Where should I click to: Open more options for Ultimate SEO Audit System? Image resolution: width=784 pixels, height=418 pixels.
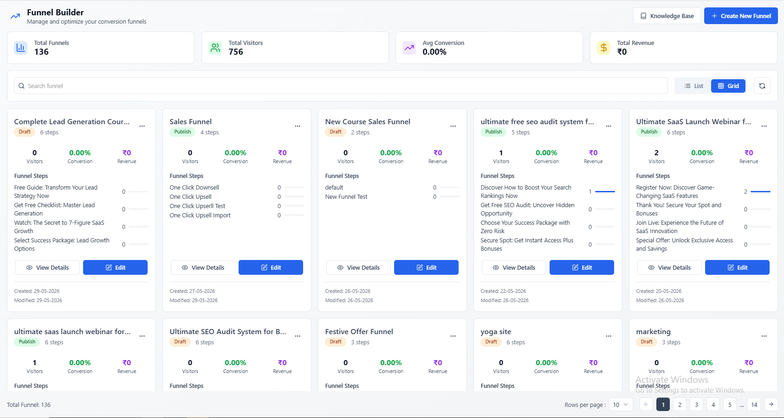[x=298, y=336]
